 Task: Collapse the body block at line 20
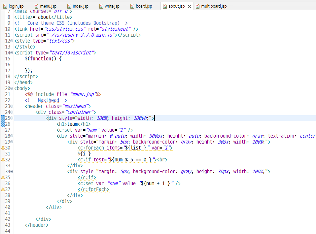[12, 88]
